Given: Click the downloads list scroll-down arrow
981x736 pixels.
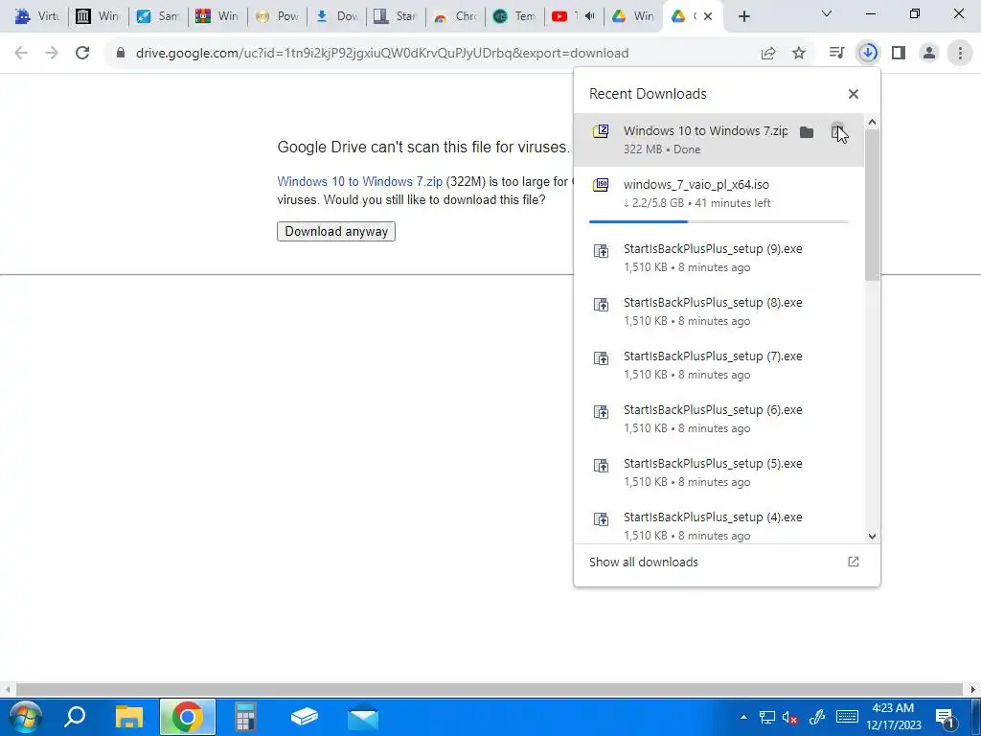Looking at the screenshot, I should (x=872, y=537).
